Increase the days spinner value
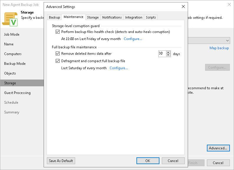Screen dimensions: 234x170 (168, 52)
